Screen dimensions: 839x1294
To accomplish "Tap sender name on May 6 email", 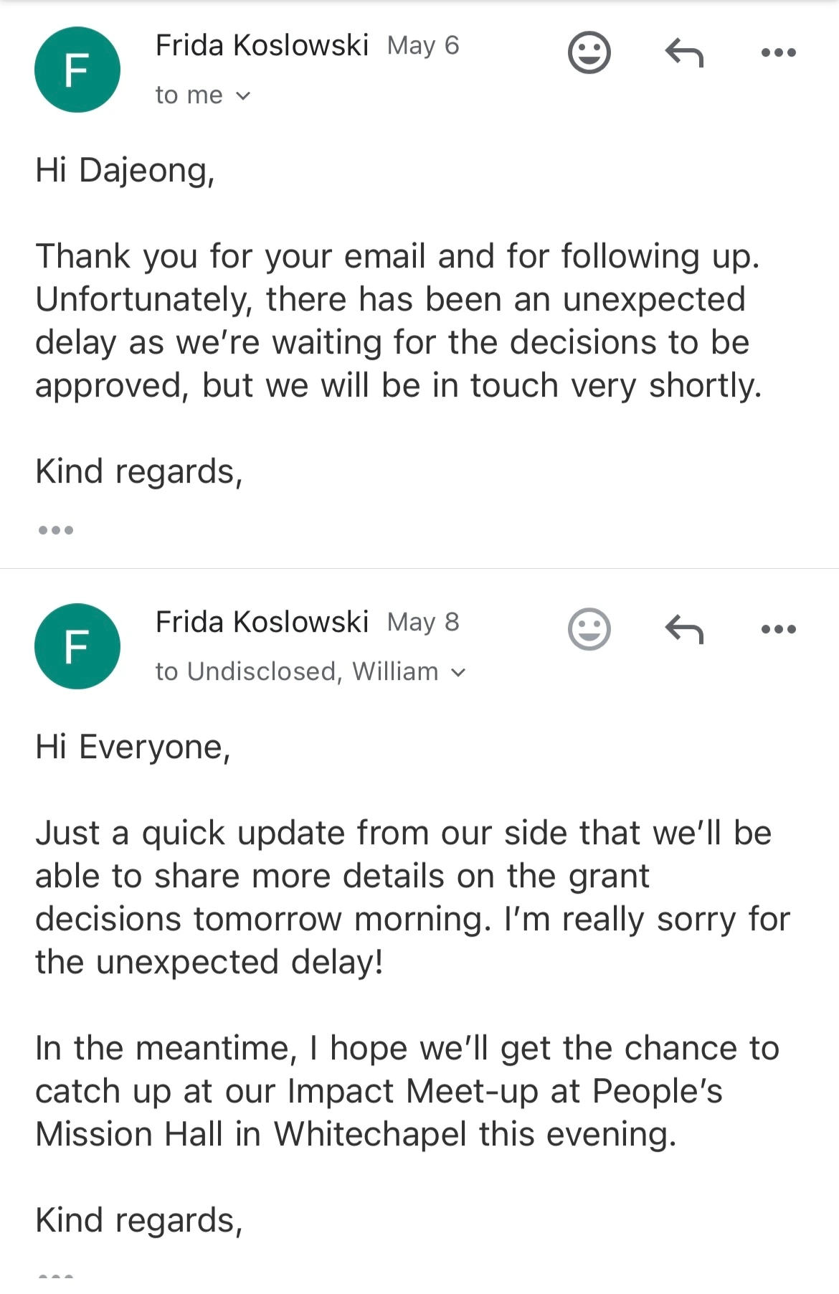I will pos(262,45).
